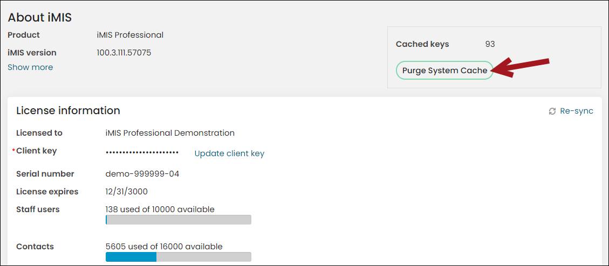The image size is (609, 266).
Task: Click the License expires date 12/31/3000
Action: [127, 192]
